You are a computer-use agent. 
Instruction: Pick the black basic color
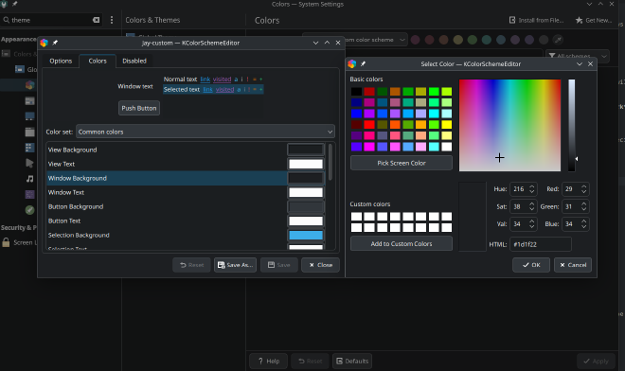(356, 92)
